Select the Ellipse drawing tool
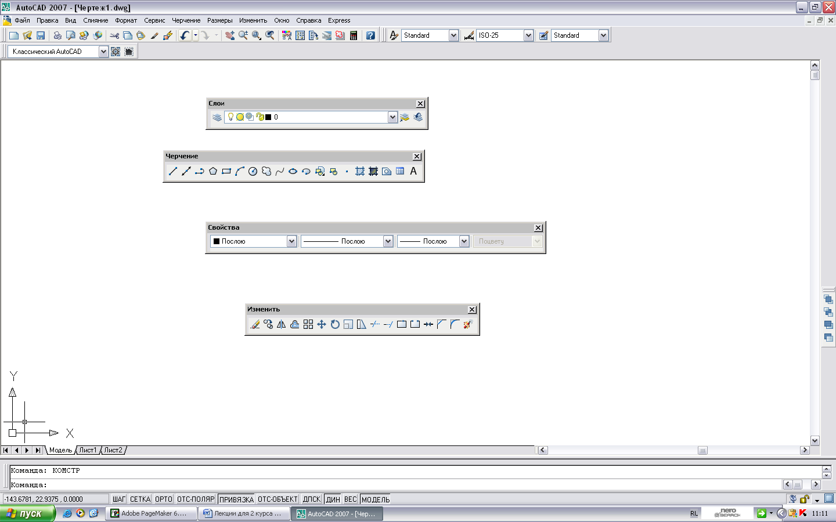Viewport: 836px width, 522px height. click(x=293, y=171)
